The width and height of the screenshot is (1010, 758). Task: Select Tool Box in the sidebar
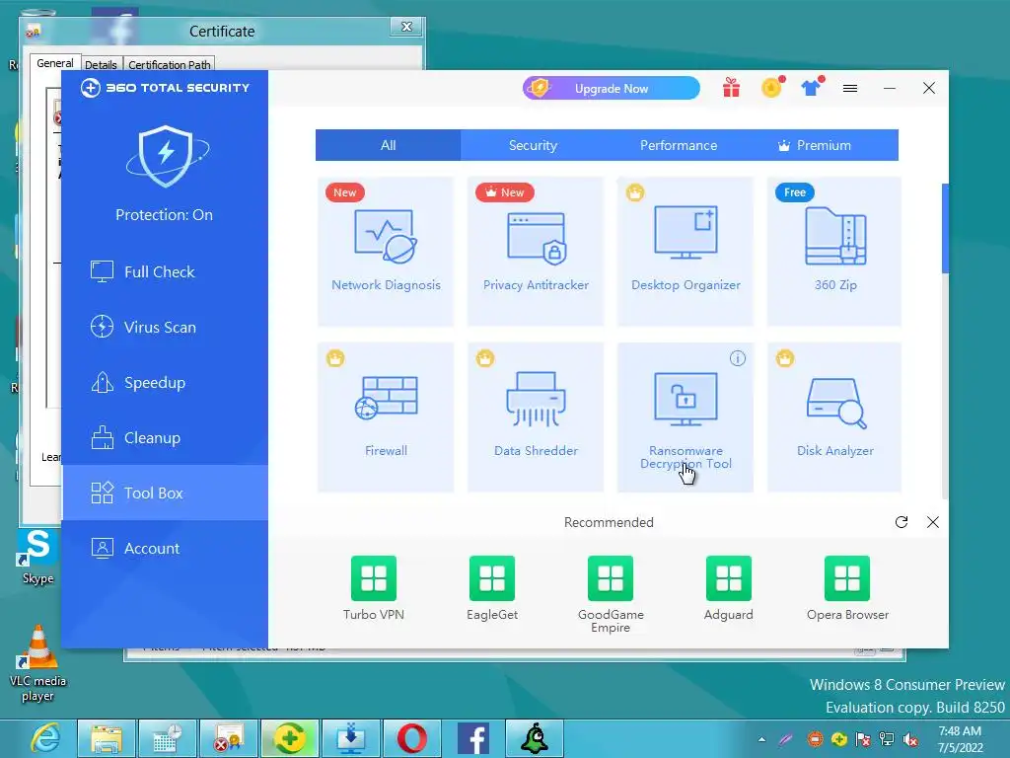point(165,493)
